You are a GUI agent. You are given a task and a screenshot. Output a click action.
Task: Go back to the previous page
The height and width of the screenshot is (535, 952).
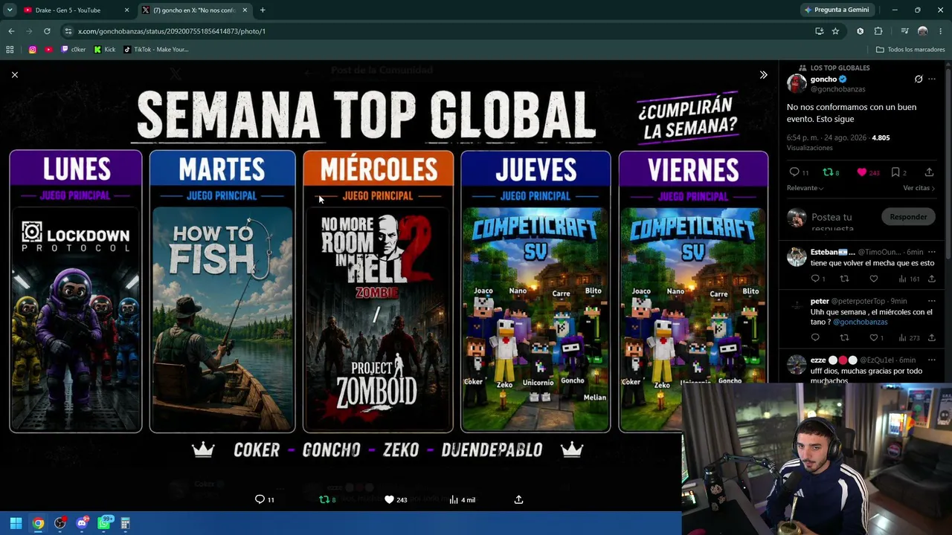(11, 31)
